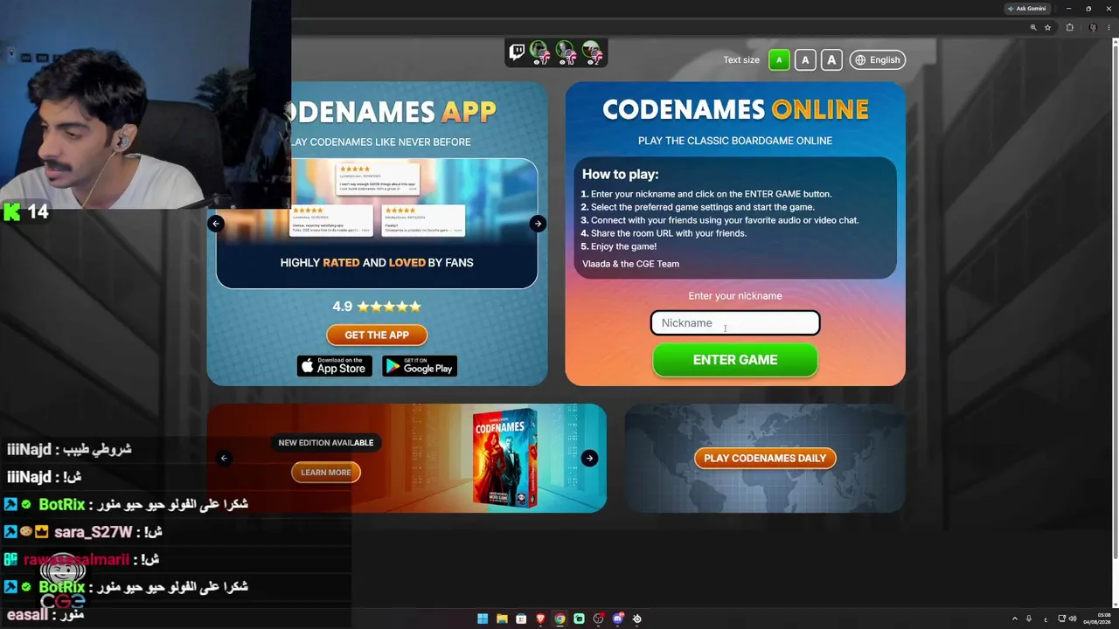Click the "Vlaada & the CGE Team" text
Viewport: 1119px width, 629px height.
click(630, 264)
